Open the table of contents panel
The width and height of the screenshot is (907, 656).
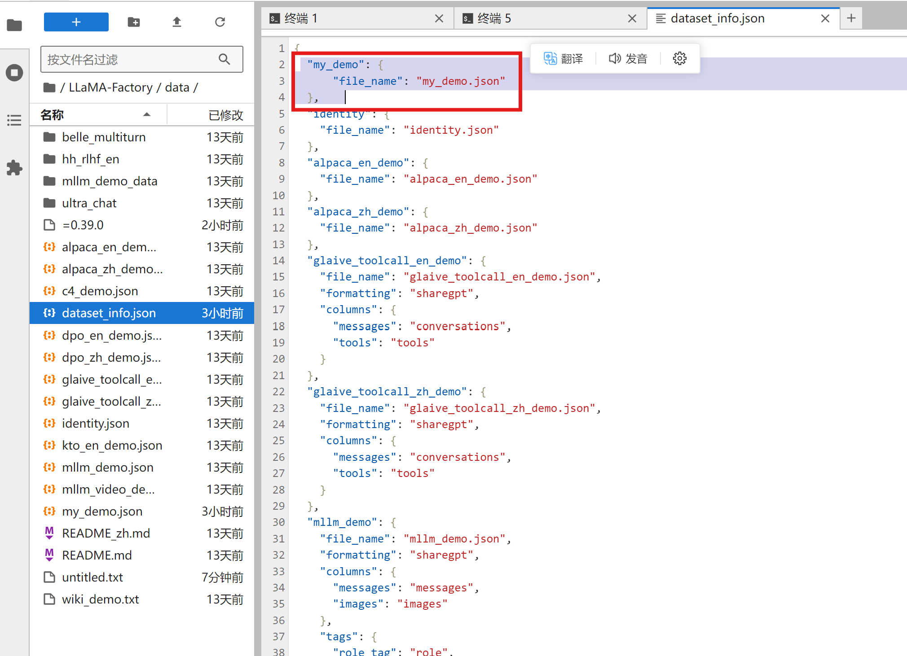click(x=14, y=120)
